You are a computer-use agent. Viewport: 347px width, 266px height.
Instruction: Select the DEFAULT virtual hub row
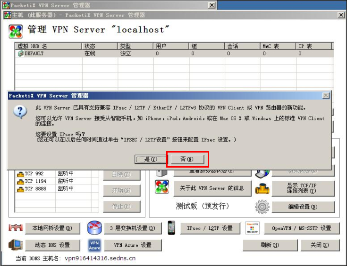[174, 53]
